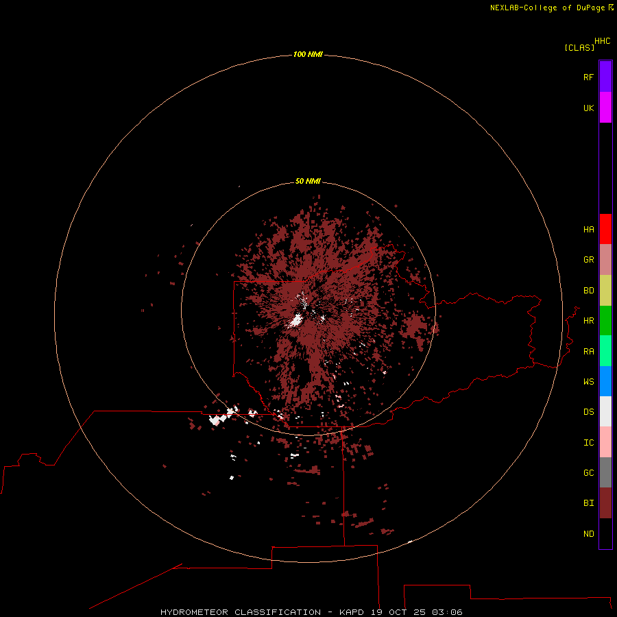This screenshot has height=617, width=617.
Task: Click the RF label in legend
Action: (588, 77)
